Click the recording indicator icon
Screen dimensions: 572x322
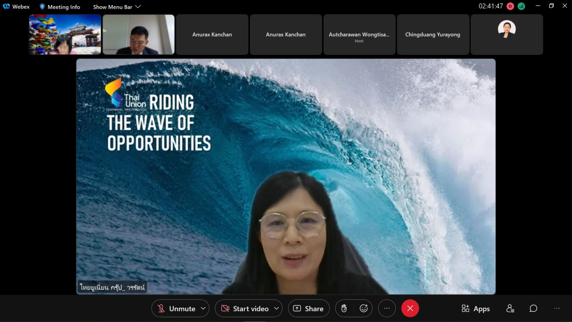click(x=510, y=6)
